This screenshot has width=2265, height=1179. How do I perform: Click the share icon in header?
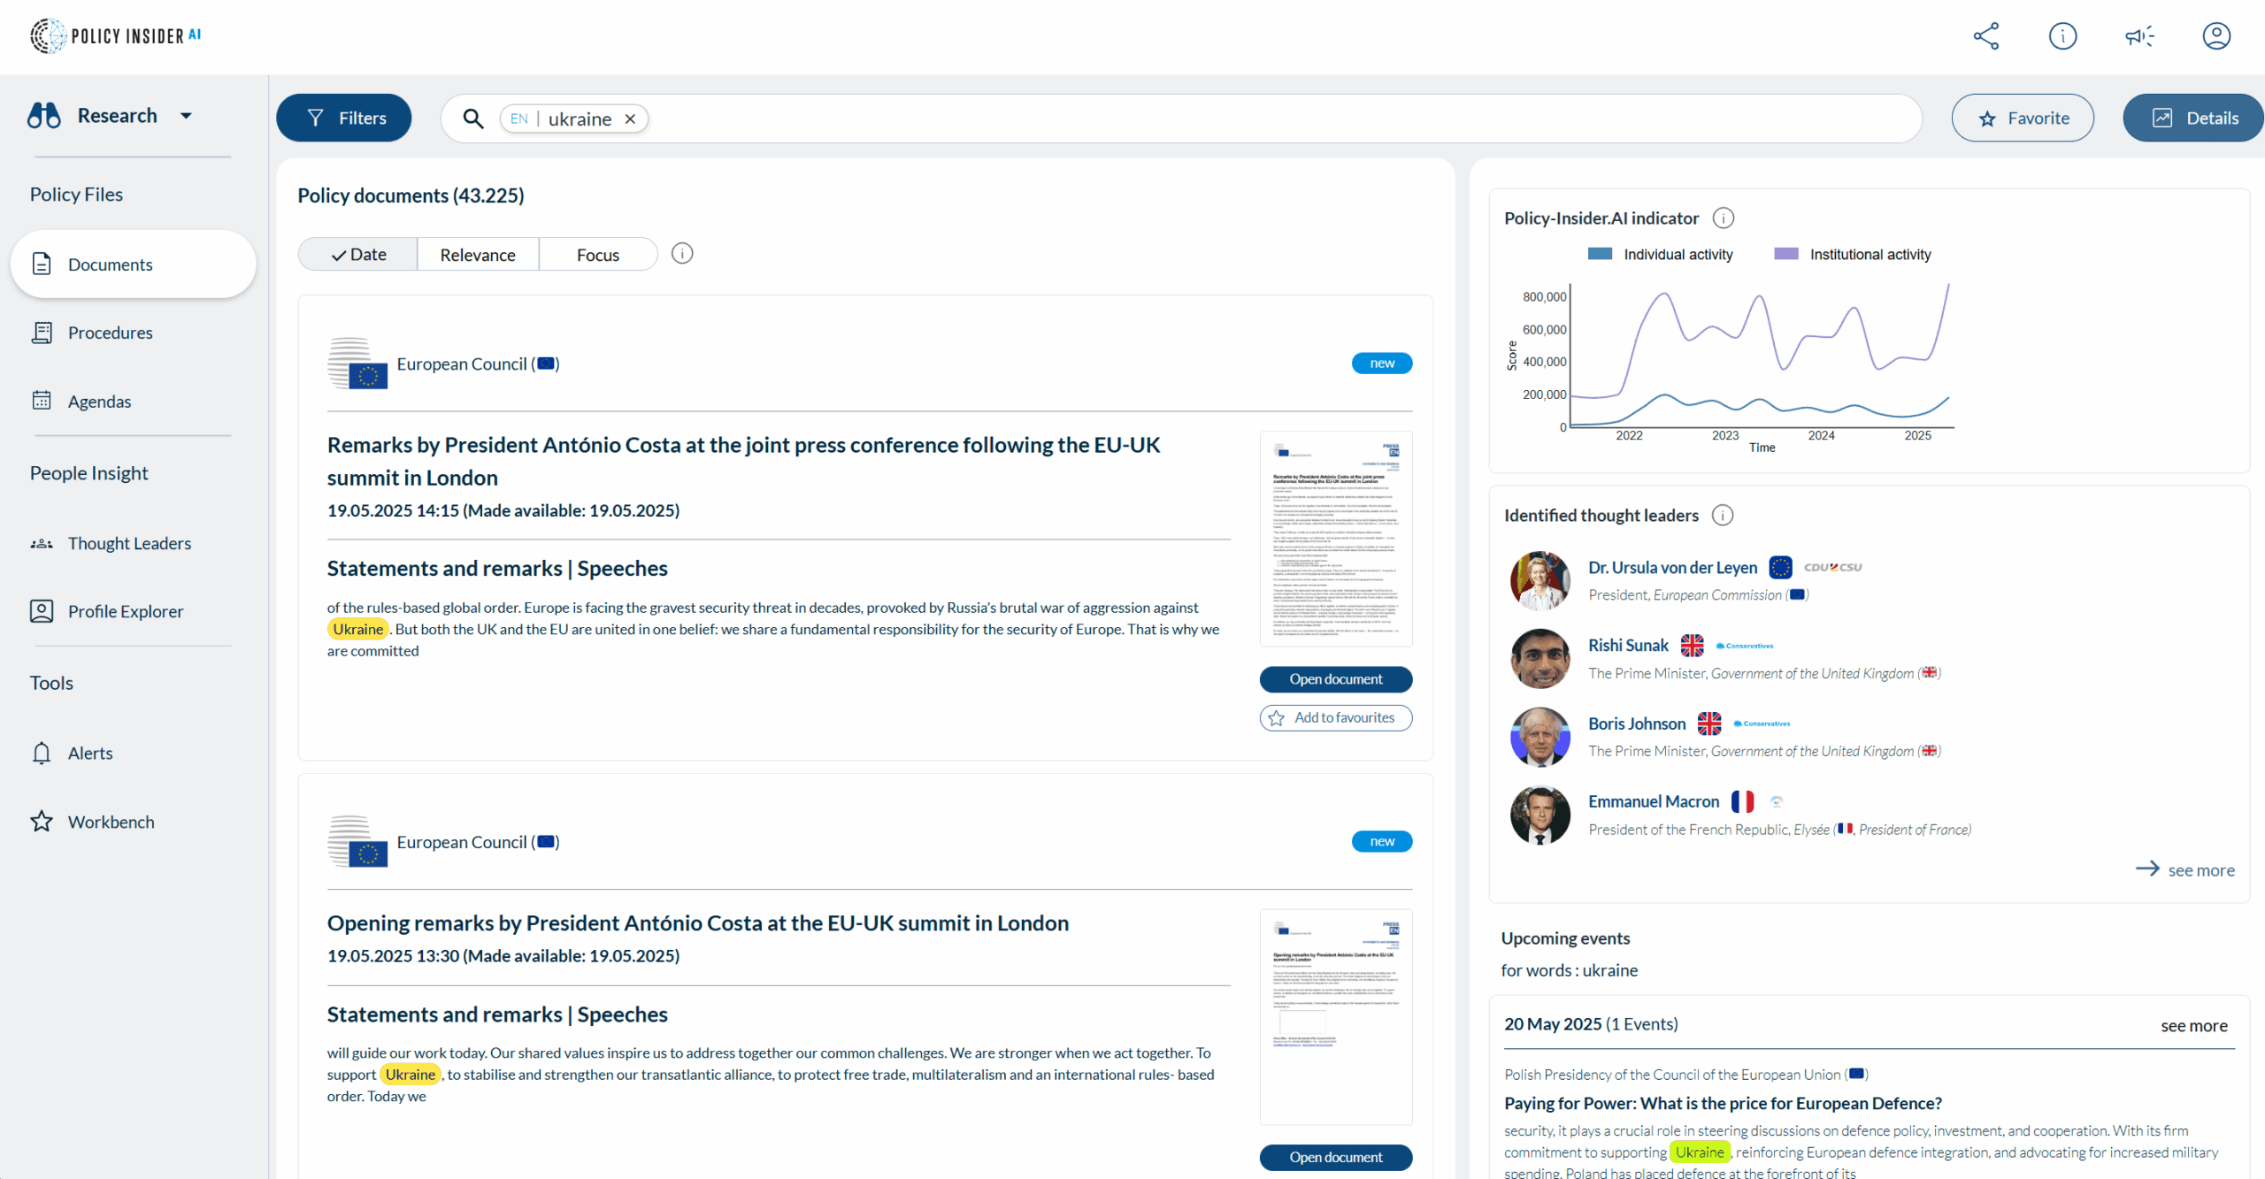pyautogui.click(x=1985, y=36)
